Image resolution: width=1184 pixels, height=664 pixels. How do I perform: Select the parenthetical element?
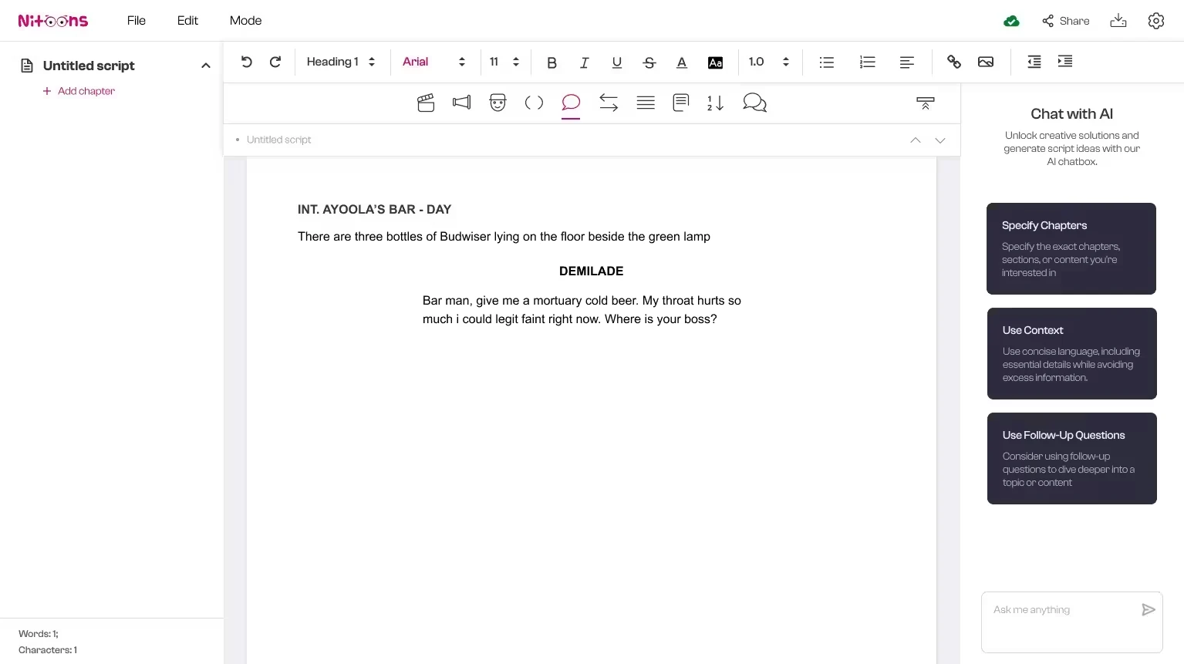point(534,103)
